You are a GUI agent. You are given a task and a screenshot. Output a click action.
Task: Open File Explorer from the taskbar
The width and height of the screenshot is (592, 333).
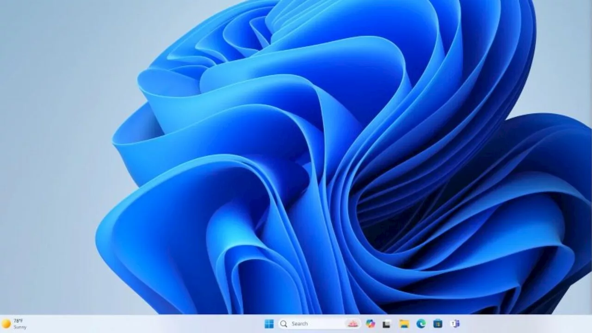click(x=404, y=324)
